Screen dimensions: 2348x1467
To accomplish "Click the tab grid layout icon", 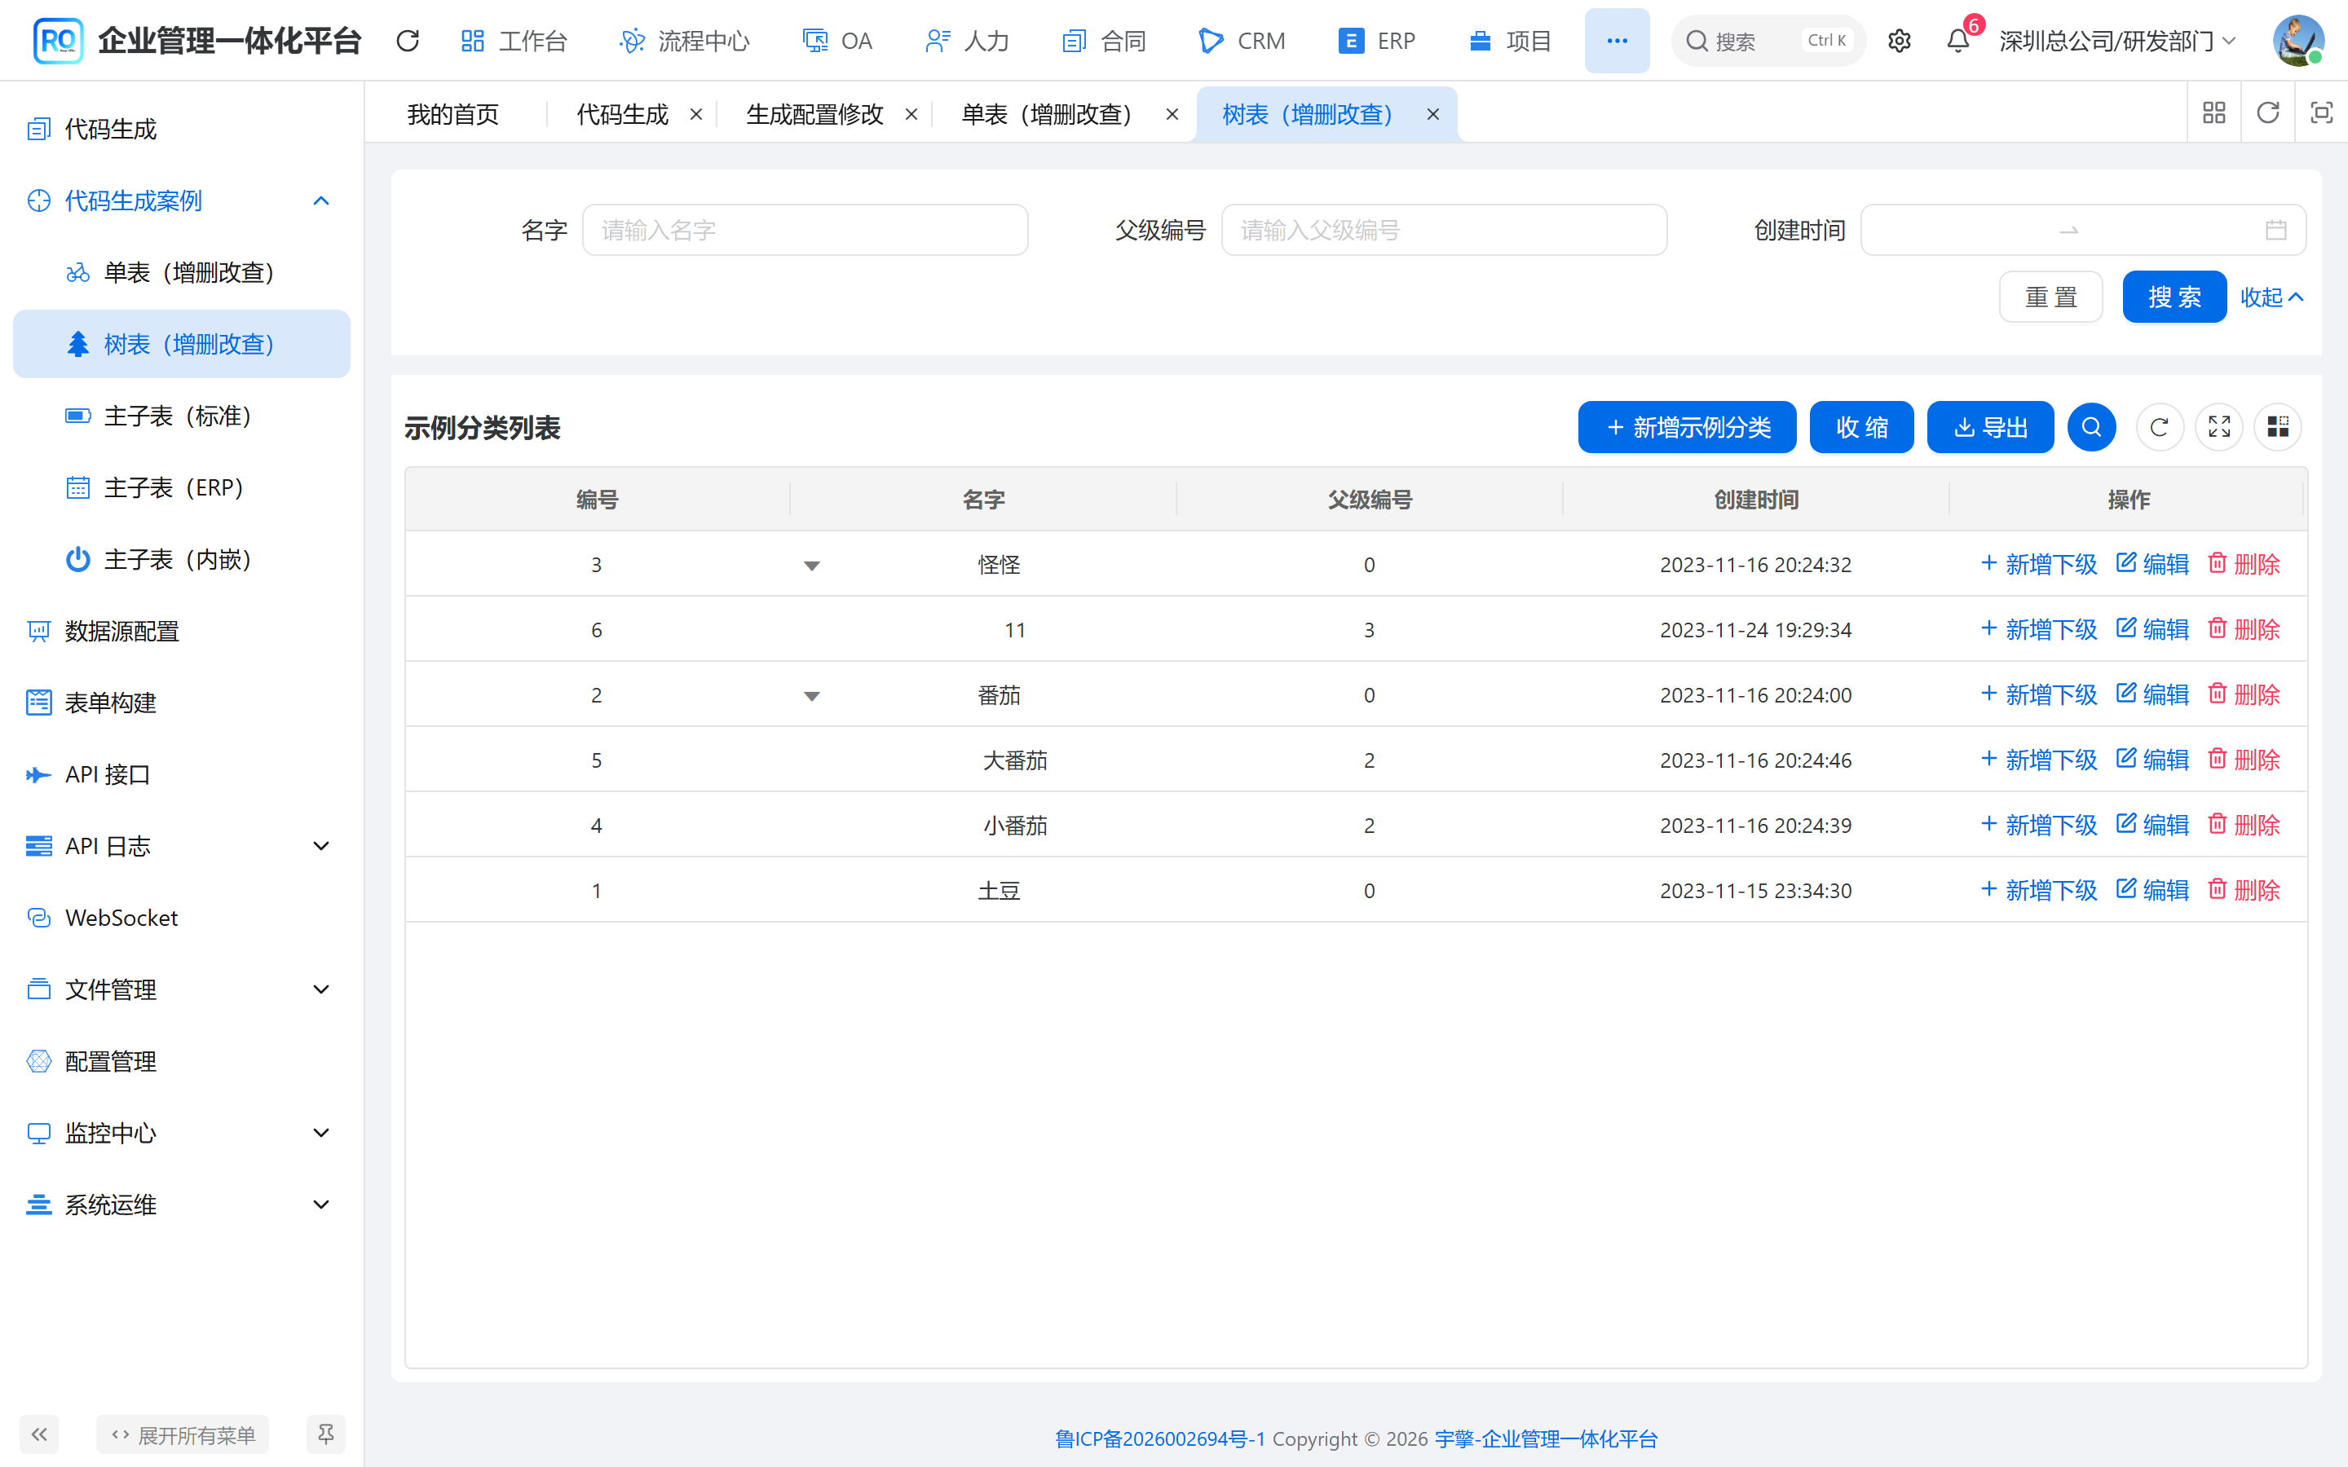I will point(2214,113).
